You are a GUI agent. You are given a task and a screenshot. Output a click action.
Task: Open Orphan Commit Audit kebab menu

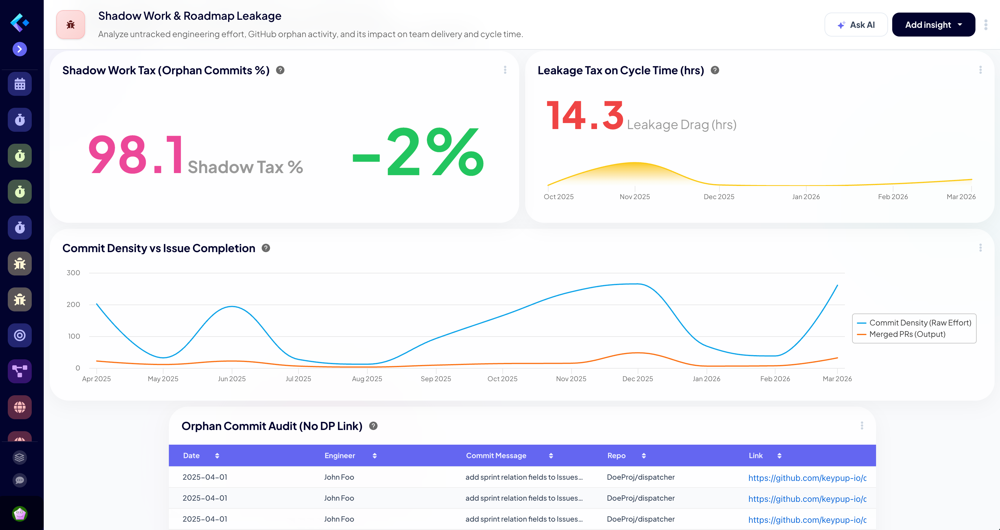tap(863, 425)
